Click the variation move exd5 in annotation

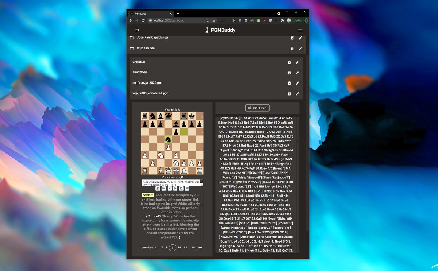[157, 216]
